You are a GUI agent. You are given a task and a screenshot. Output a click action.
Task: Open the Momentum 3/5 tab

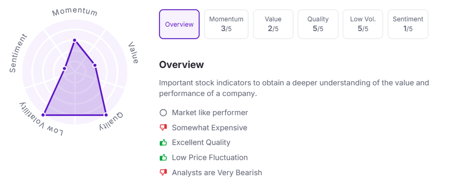[x=226, y=25]
